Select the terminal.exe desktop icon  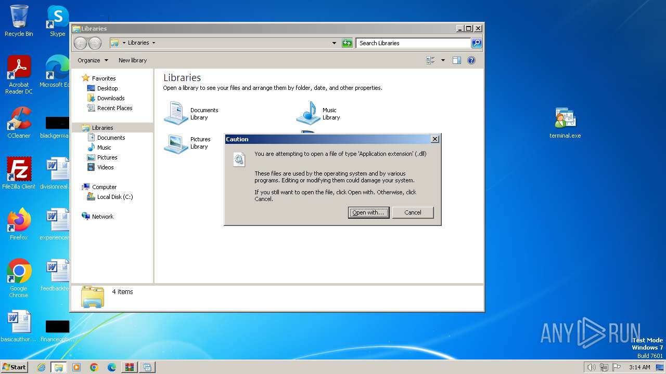click(565, 123)
